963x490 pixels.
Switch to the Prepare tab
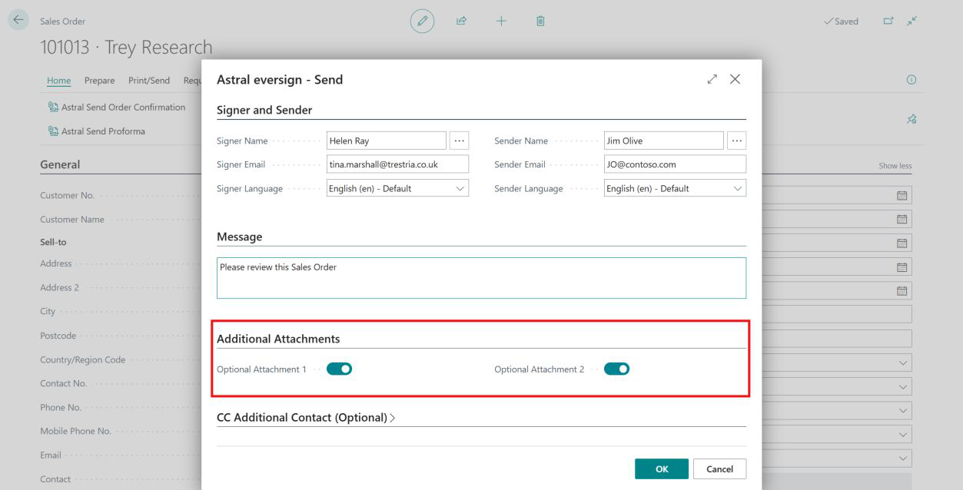tap(99, 80)
